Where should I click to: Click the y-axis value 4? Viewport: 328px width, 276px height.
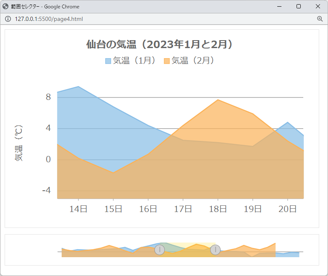[x=48, y=128]
